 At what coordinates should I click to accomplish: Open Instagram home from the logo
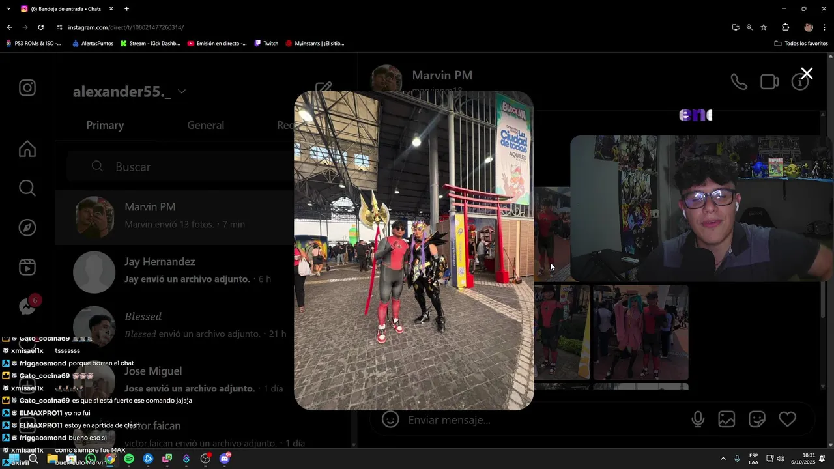coord(27,88)
